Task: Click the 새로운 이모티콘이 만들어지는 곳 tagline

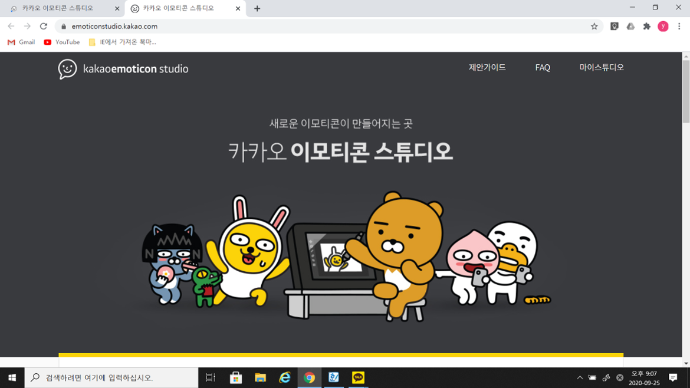Action: point(341,123)
